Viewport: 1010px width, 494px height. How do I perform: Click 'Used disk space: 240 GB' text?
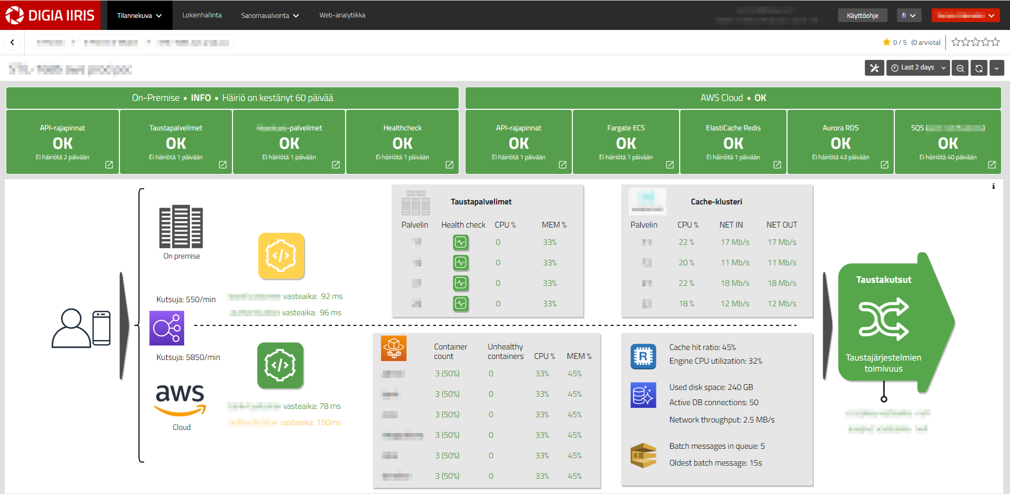(x=711, y=387)
